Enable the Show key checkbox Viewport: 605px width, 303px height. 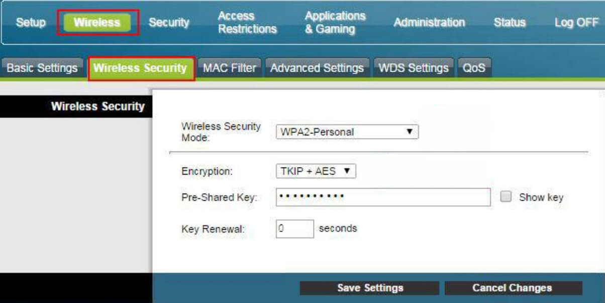tap(506, 197)
